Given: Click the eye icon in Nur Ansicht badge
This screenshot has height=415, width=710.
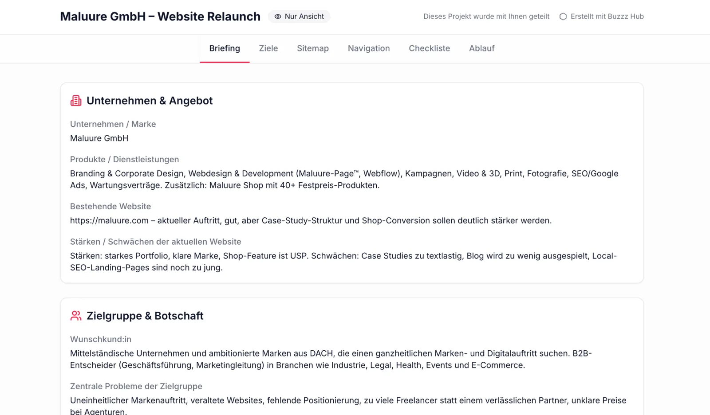Looking at the screenshot, I should 278,16.
